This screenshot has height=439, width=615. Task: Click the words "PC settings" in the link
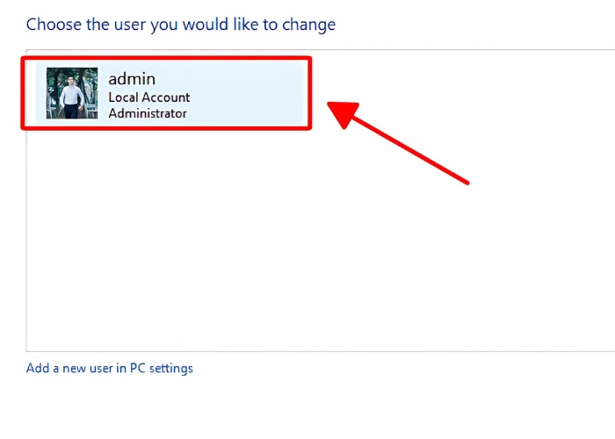(162, 368)
